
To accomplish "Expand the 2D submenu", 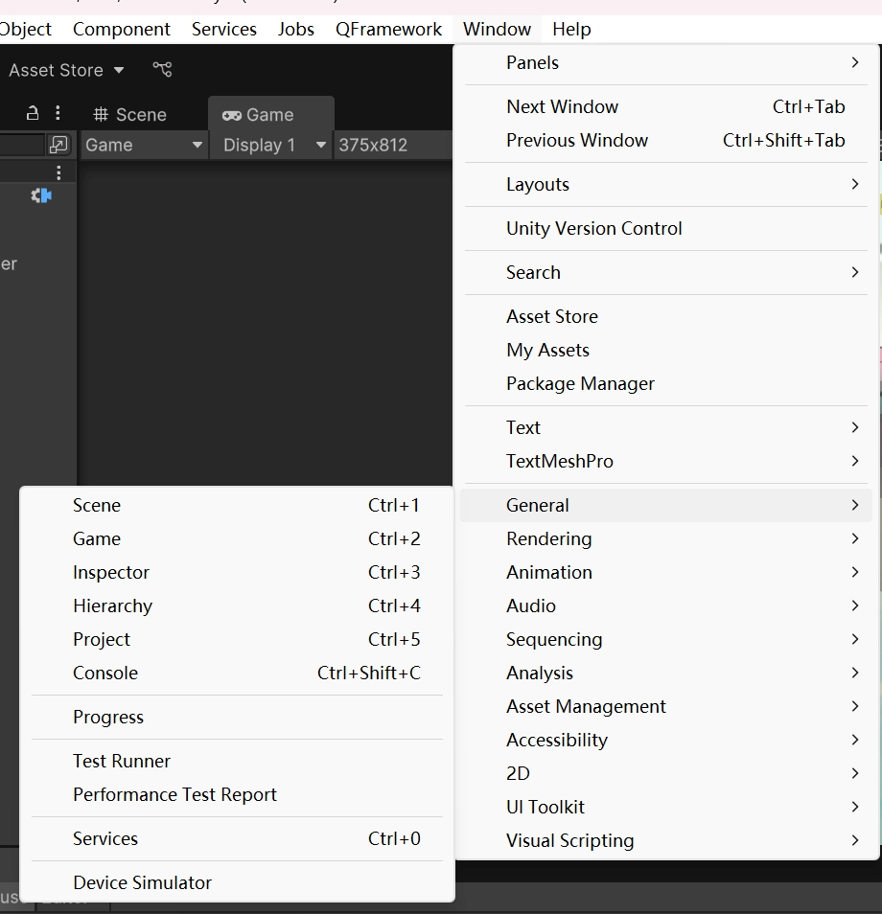I will pos(666,773).
